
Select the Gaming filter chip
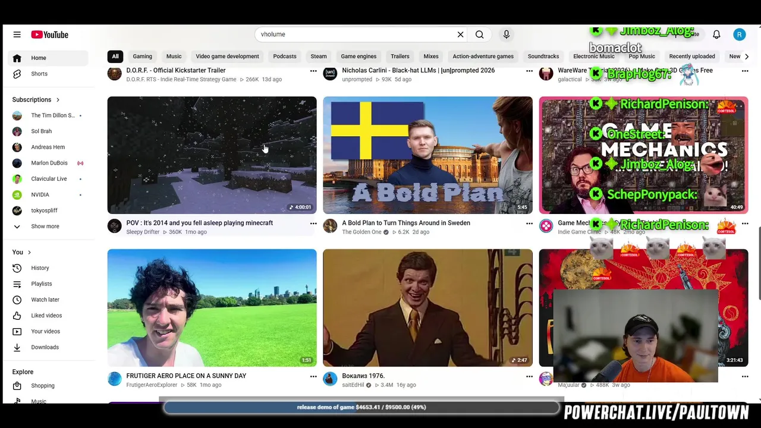pos(143,56)
